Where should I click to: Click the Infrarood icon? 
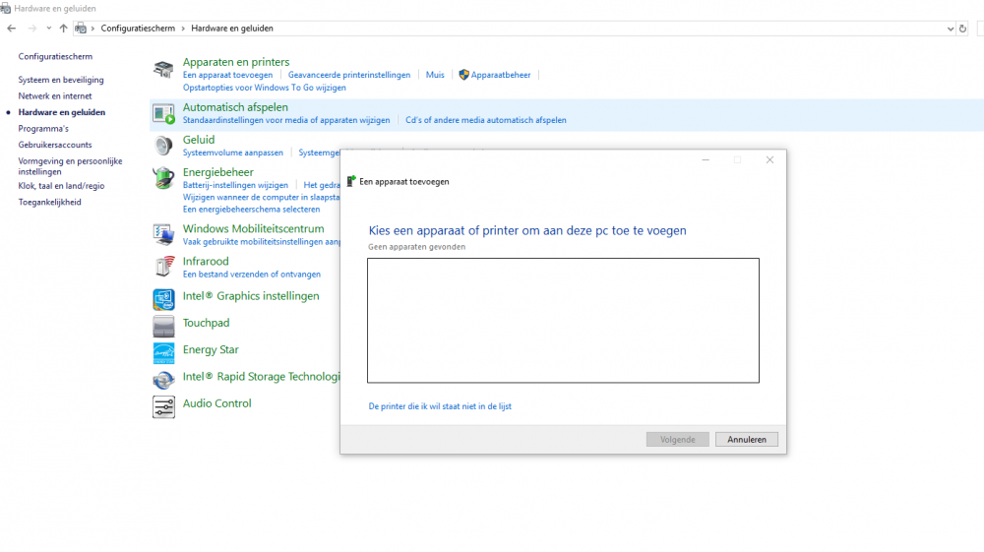pyautogui.click(x=163, y=267)
